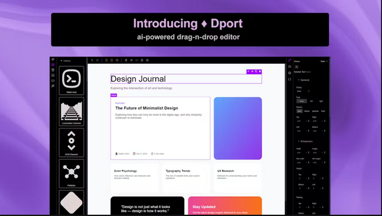382x216 pixels.
Task: Click the save icon in the top toolbar
Action: [147, 60]
